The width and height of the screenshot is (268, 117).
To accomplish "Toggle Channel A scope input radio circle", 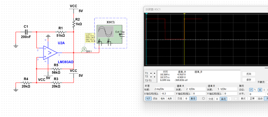I will click(x=203, y=98).
